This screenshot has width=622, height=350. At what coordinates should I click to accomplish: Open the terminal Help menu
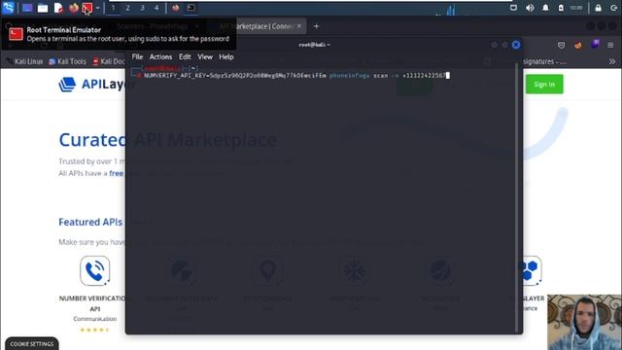[x=226, y=56]
